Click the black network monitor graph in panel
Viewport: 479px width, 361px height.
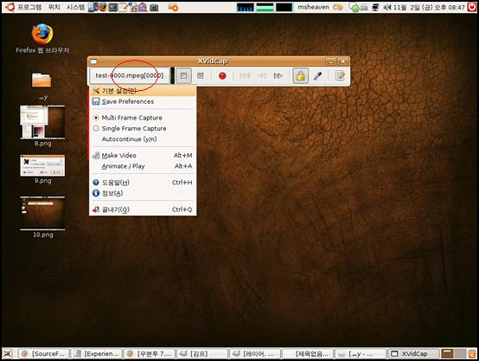click(x=284, y=7)
